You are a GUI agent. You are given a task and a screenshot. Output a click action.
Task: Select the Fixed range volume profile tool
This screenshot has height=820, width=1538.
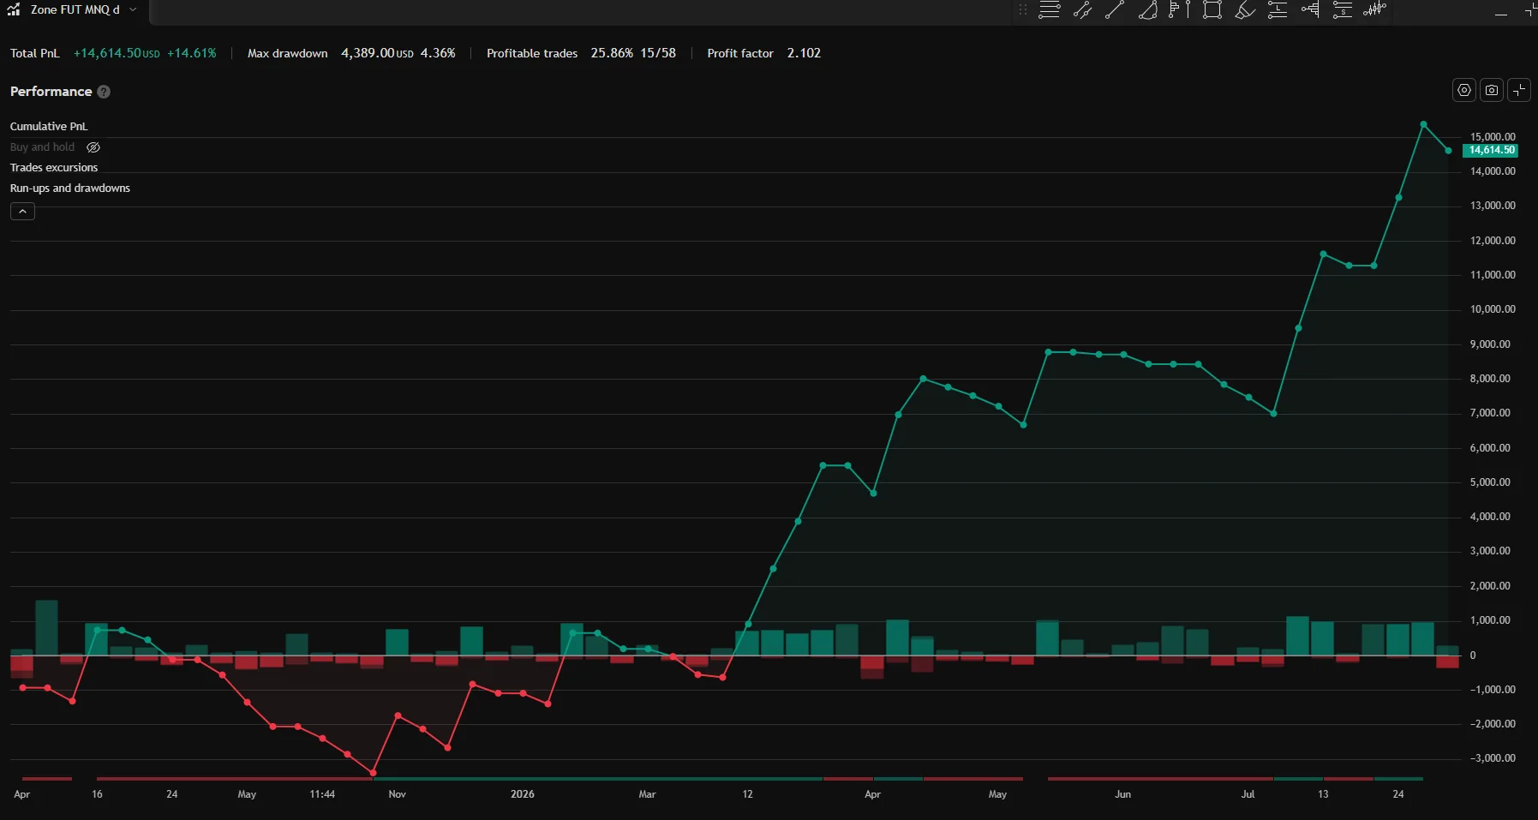[1310, 10]
